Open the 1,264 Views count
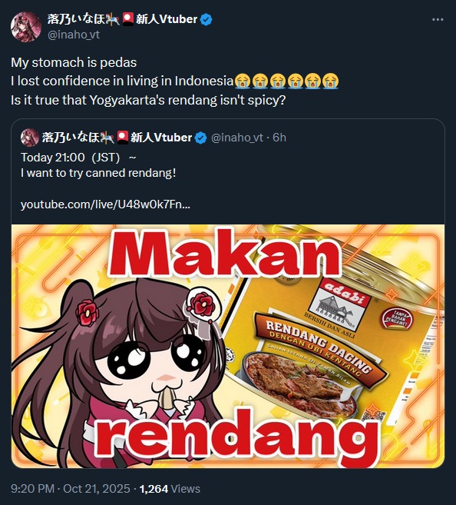This screenshot has width=456, height=505. click(x=170, y=489)
